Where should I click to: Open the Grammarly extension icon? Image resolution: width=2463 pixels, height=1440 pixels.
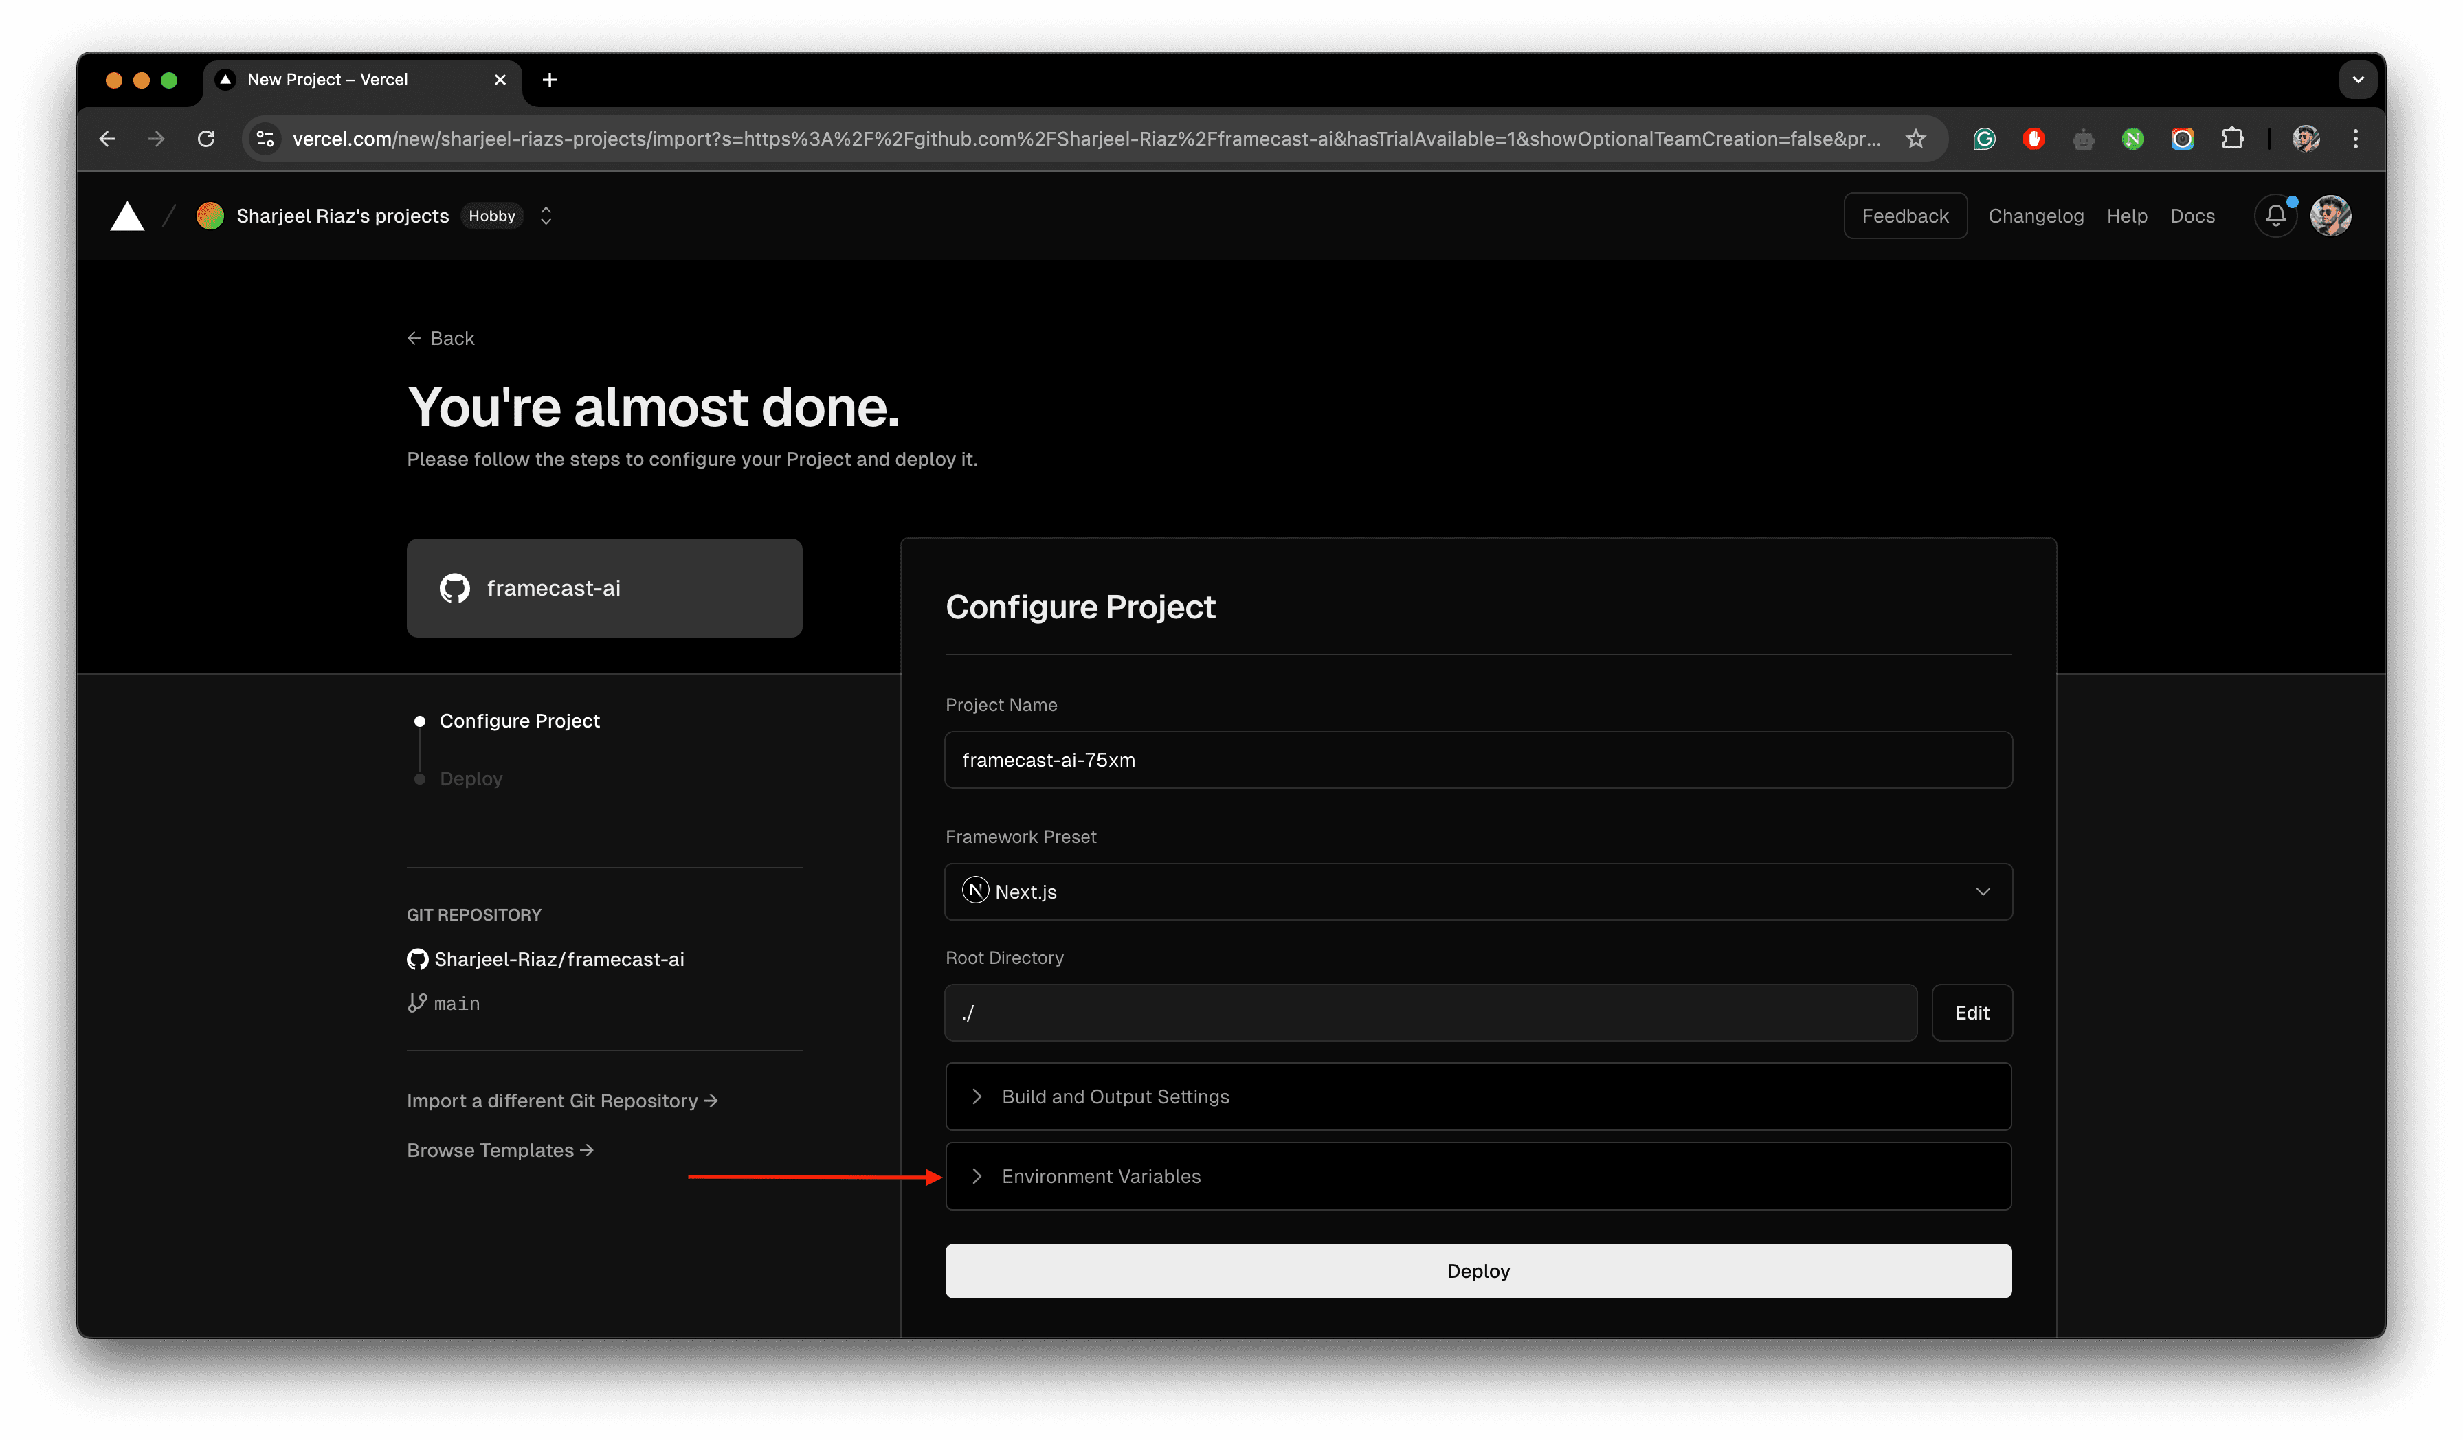1984,139
